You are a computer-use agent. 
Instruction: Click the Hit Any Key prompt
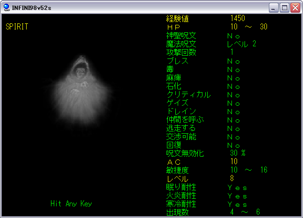click(x=71, y=203)
